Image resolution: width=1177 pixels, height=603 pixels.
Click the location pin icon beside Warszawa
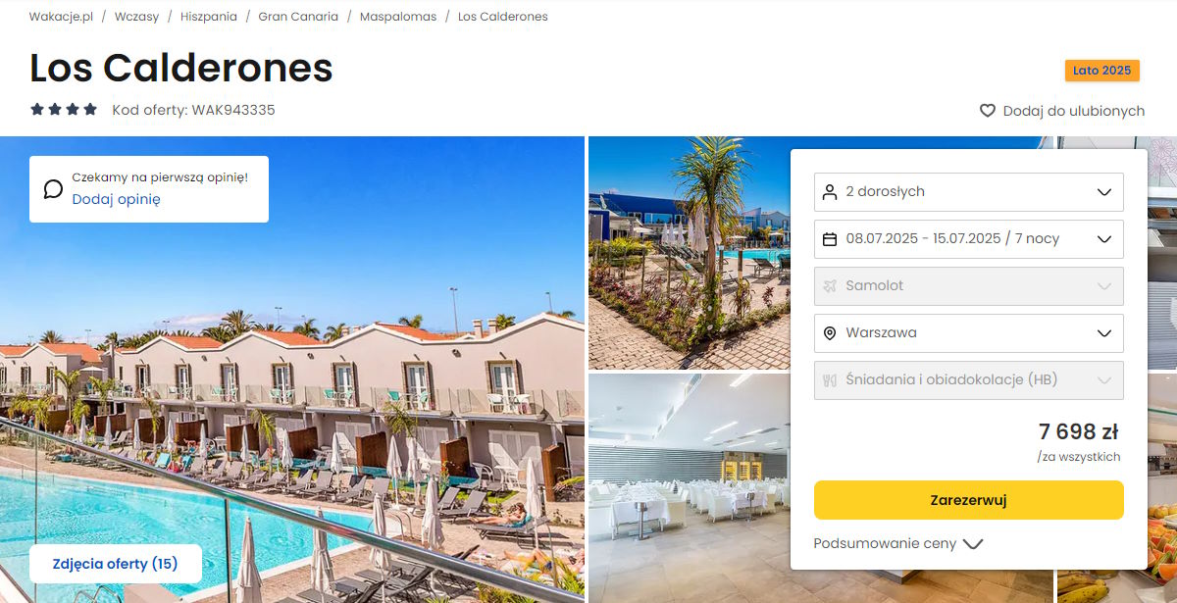point(830,333)
